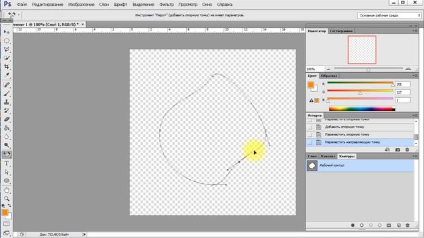
Task: Open History panel options menu
Action: (415, 116)
